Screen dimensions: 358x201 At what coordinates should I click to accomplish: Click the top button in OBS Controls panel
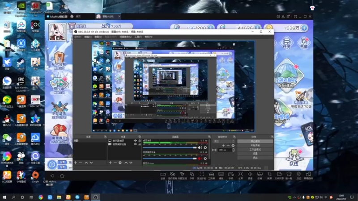pyautogui.click(x=255, y=141)
